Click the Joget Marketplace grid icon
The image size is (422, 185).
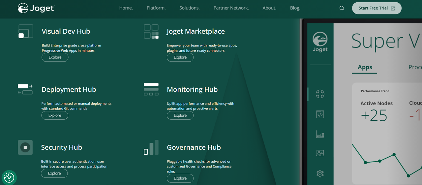[151, 31]
